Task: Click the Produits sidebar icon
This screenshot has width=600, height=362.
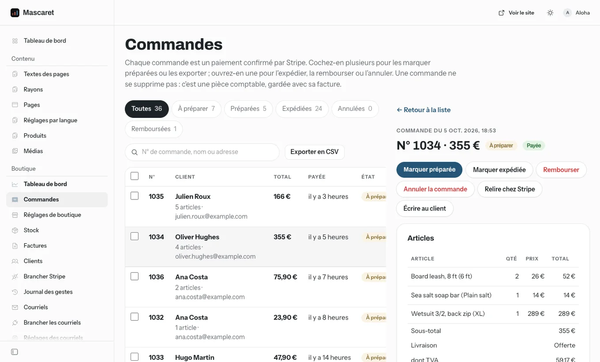Action: tap(15, 136)
